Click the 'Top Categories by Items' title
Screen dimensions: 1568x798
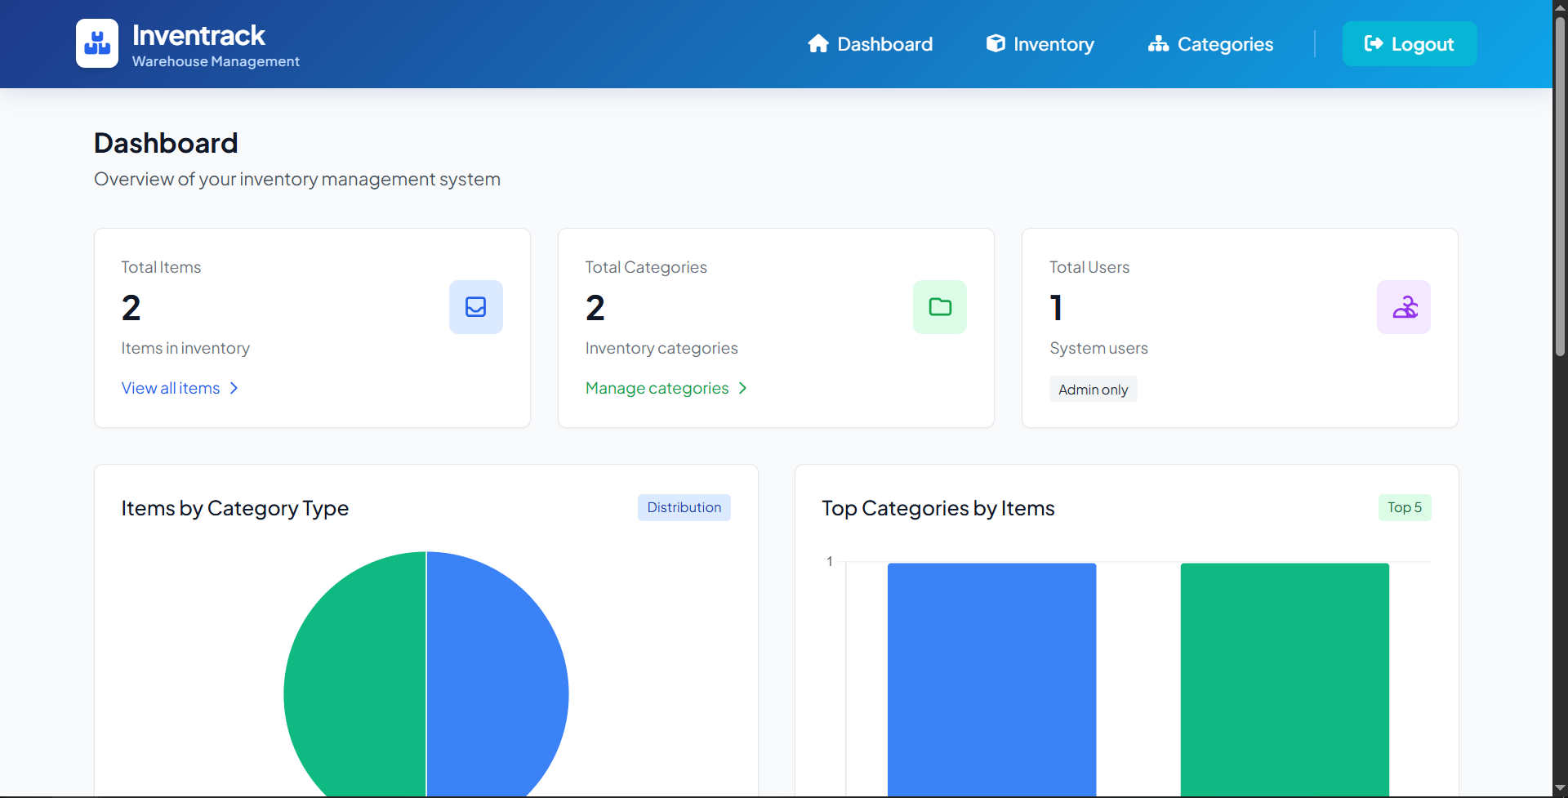[x=938, y=508]
